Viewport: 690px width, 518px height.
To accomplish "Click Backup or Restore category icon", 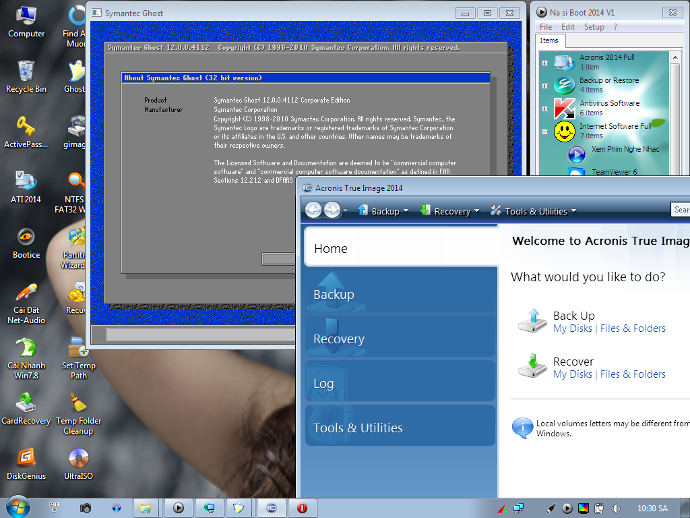I will tap(564, 85).
